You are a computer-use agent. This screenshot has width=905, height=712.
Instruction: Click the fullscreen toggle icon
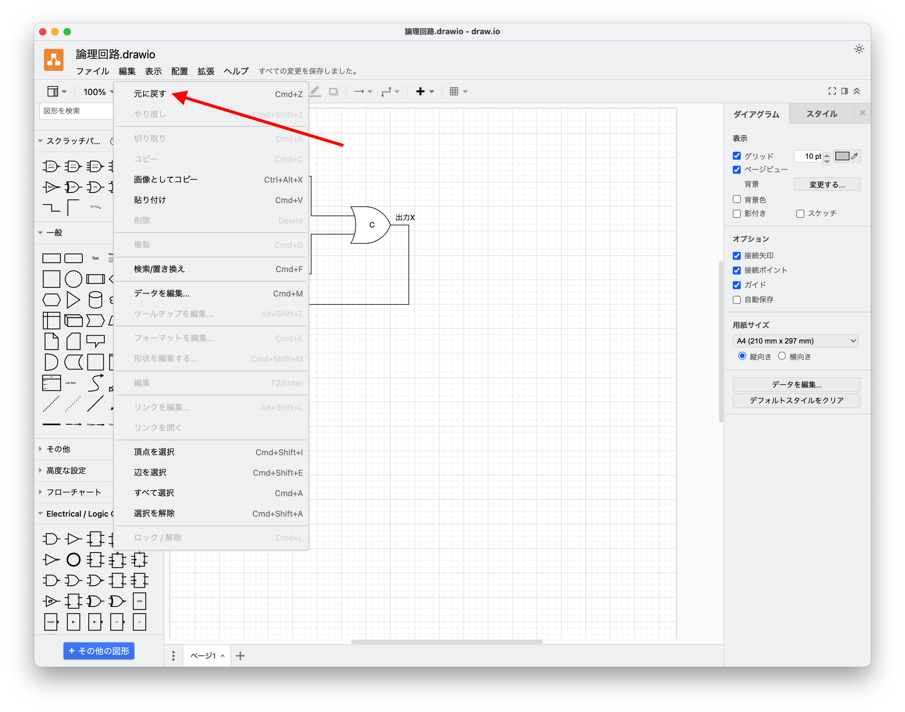click(x=832, y=91)
